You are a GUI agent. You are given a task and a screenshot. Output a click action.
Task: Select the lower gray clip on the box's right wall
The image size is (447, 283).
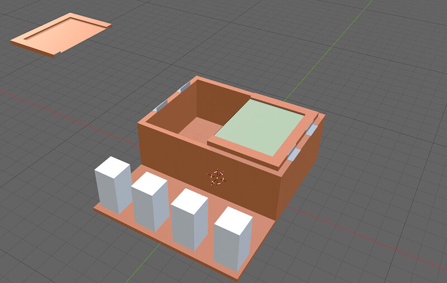294,154
